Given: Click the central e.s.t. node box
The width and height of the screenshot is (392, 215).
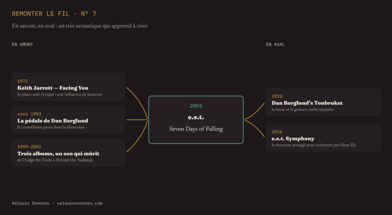Looking at the screenshot, I should click(x=196, y=120).
